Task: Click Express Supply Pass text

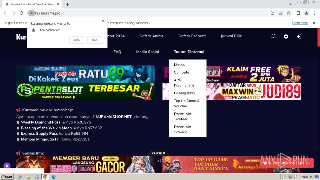Action: (x=39, y=133)
